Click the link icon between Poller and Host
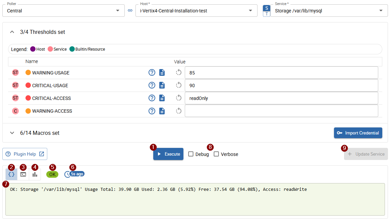Viewport: 391px width, 222px height. [130, 11]
